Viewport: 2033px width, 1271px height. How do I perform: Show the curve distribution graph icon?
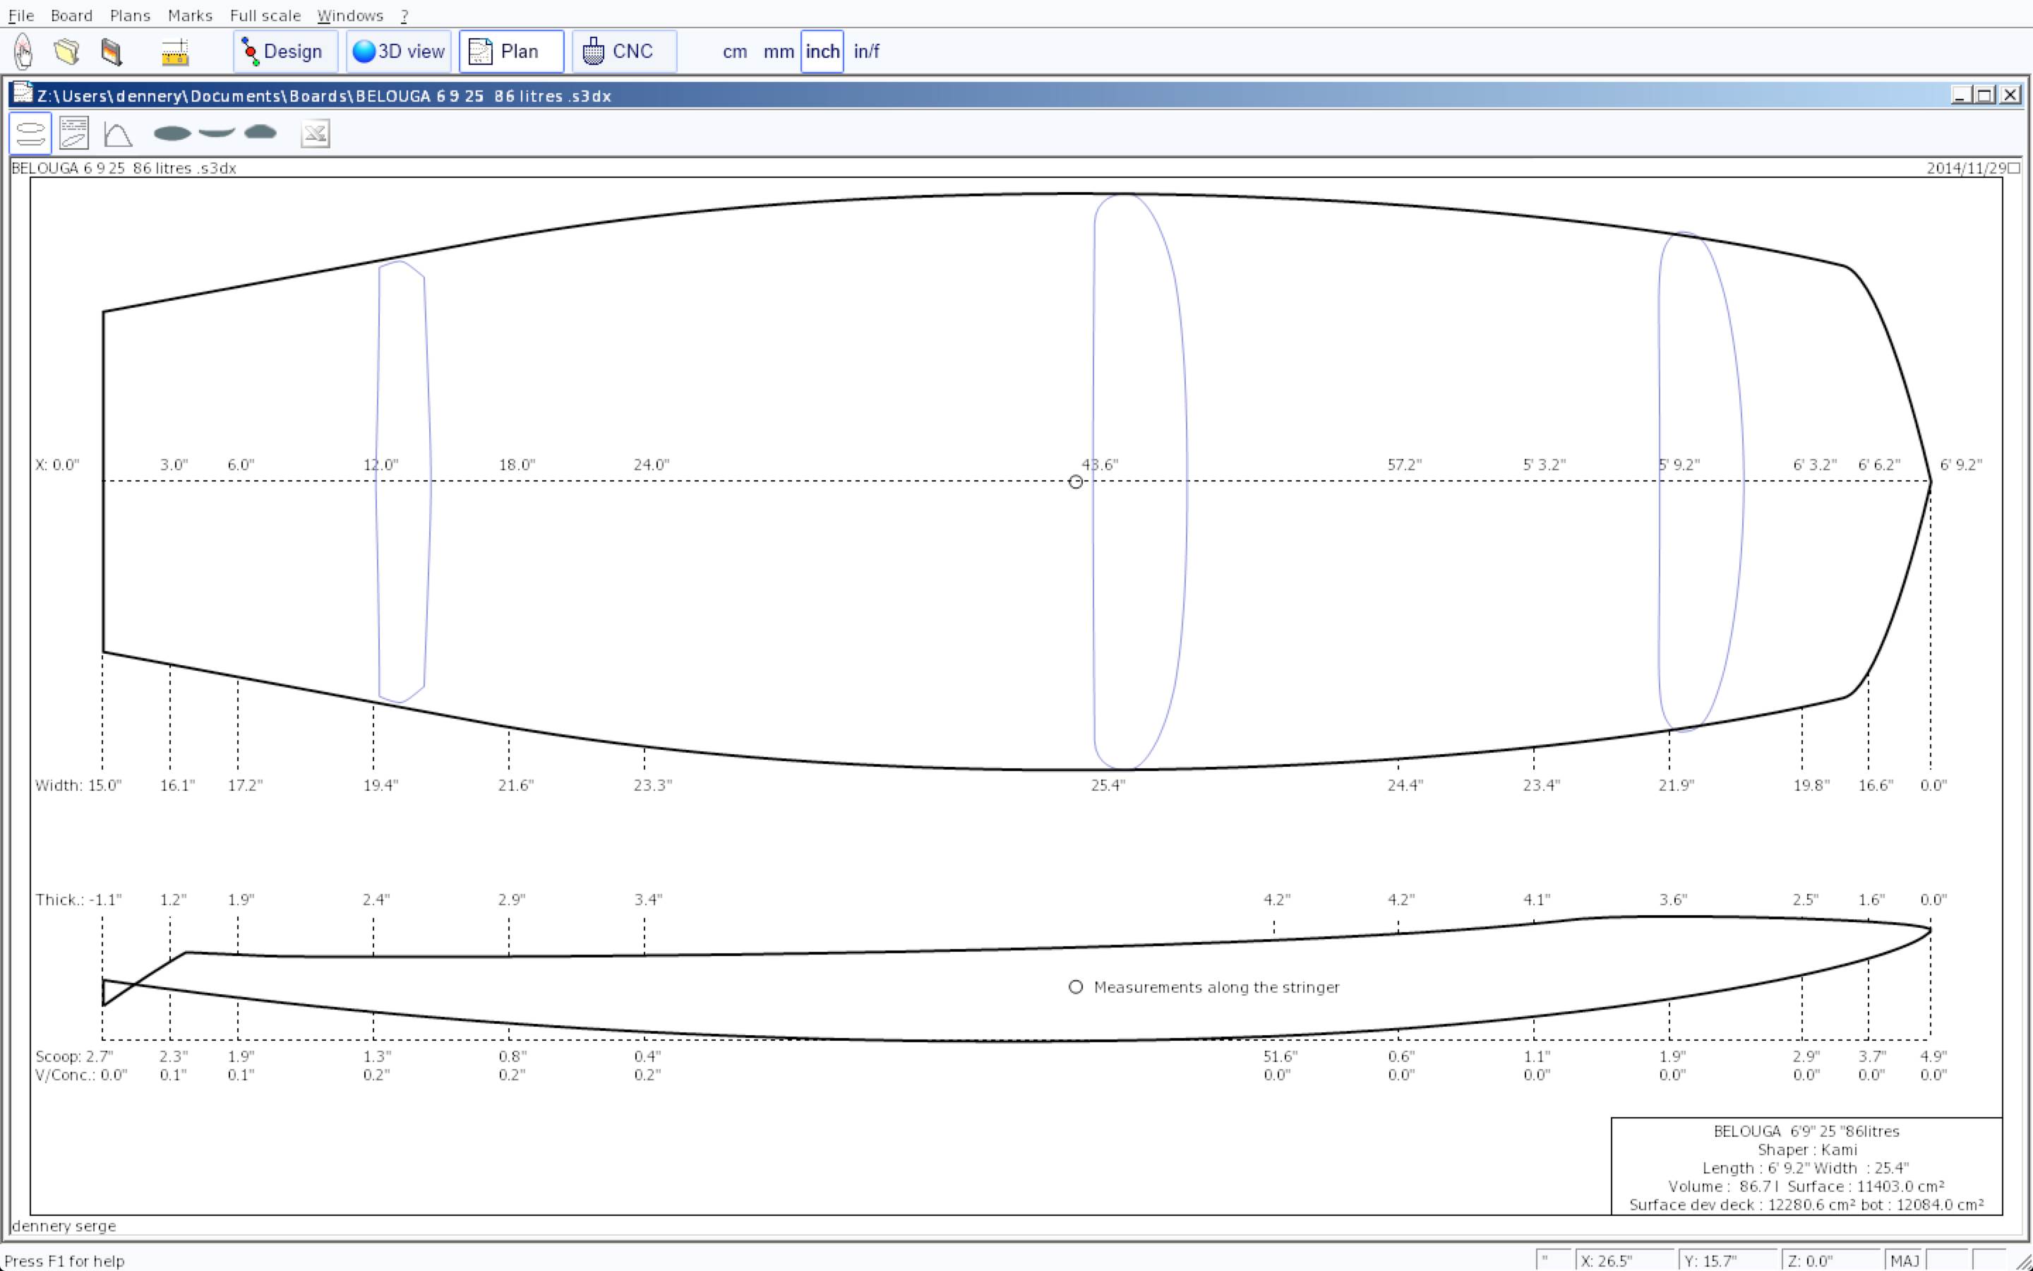[x=118, y=133]
